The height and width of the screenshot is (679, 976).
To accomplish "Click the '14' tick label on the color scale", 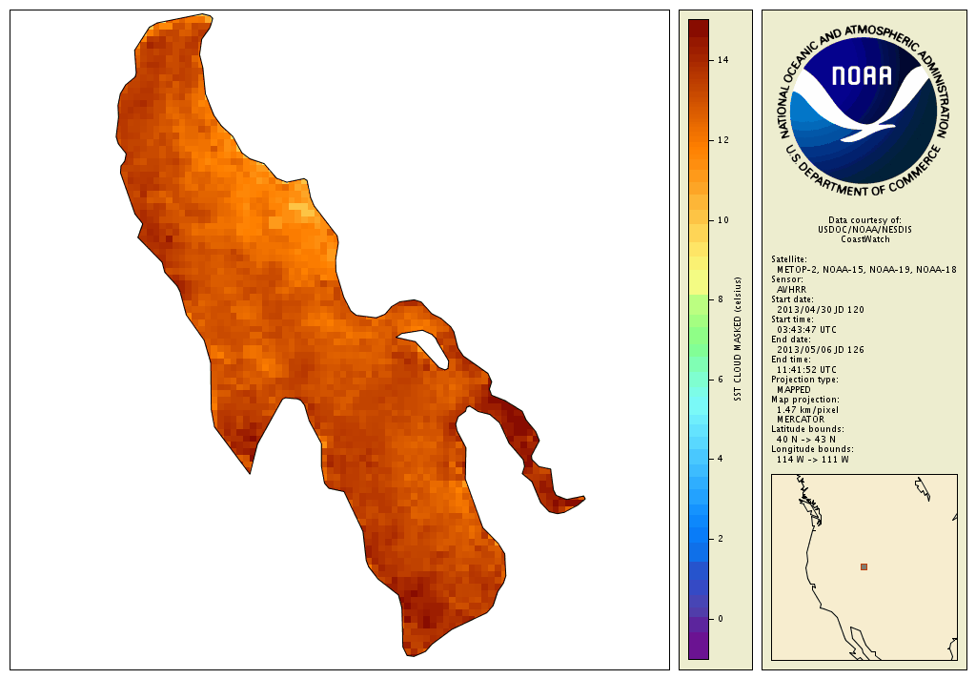I will coord(722,60).
